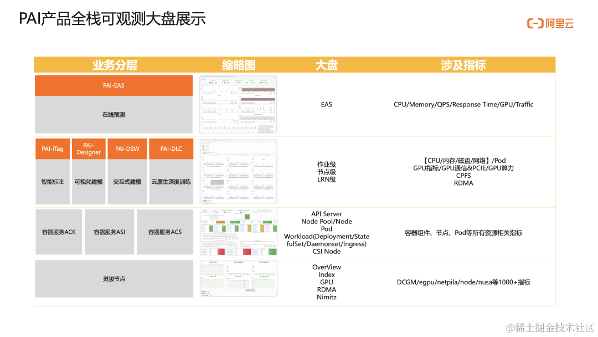Select the PAI-DLC block

(x=171, y=149)
